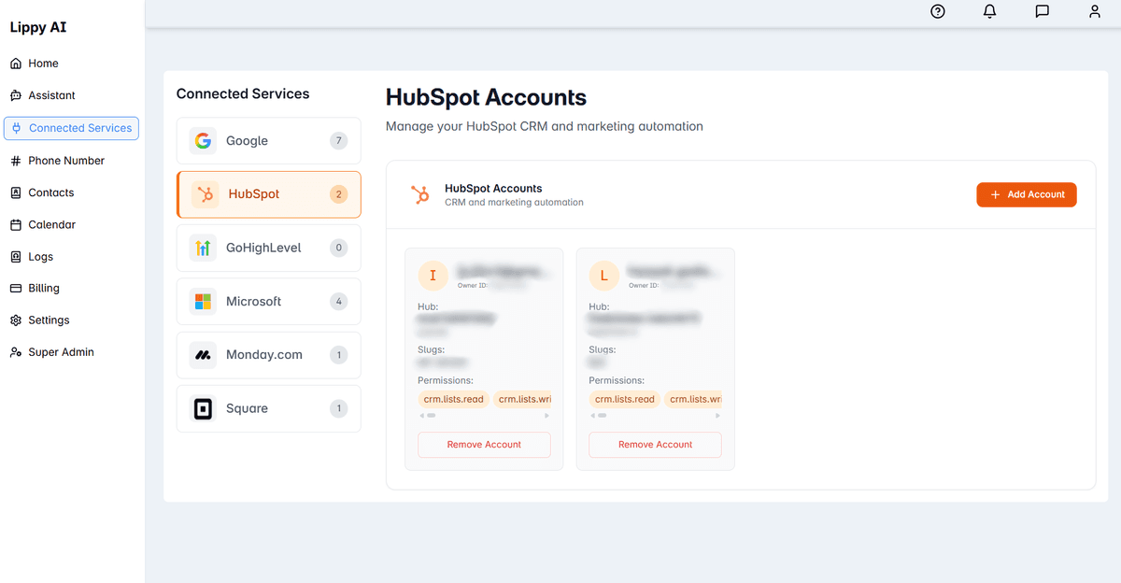Screen dimensions: 1121x583
Task: Click the L avatar on the second account card
Action: tap(603, 276)
